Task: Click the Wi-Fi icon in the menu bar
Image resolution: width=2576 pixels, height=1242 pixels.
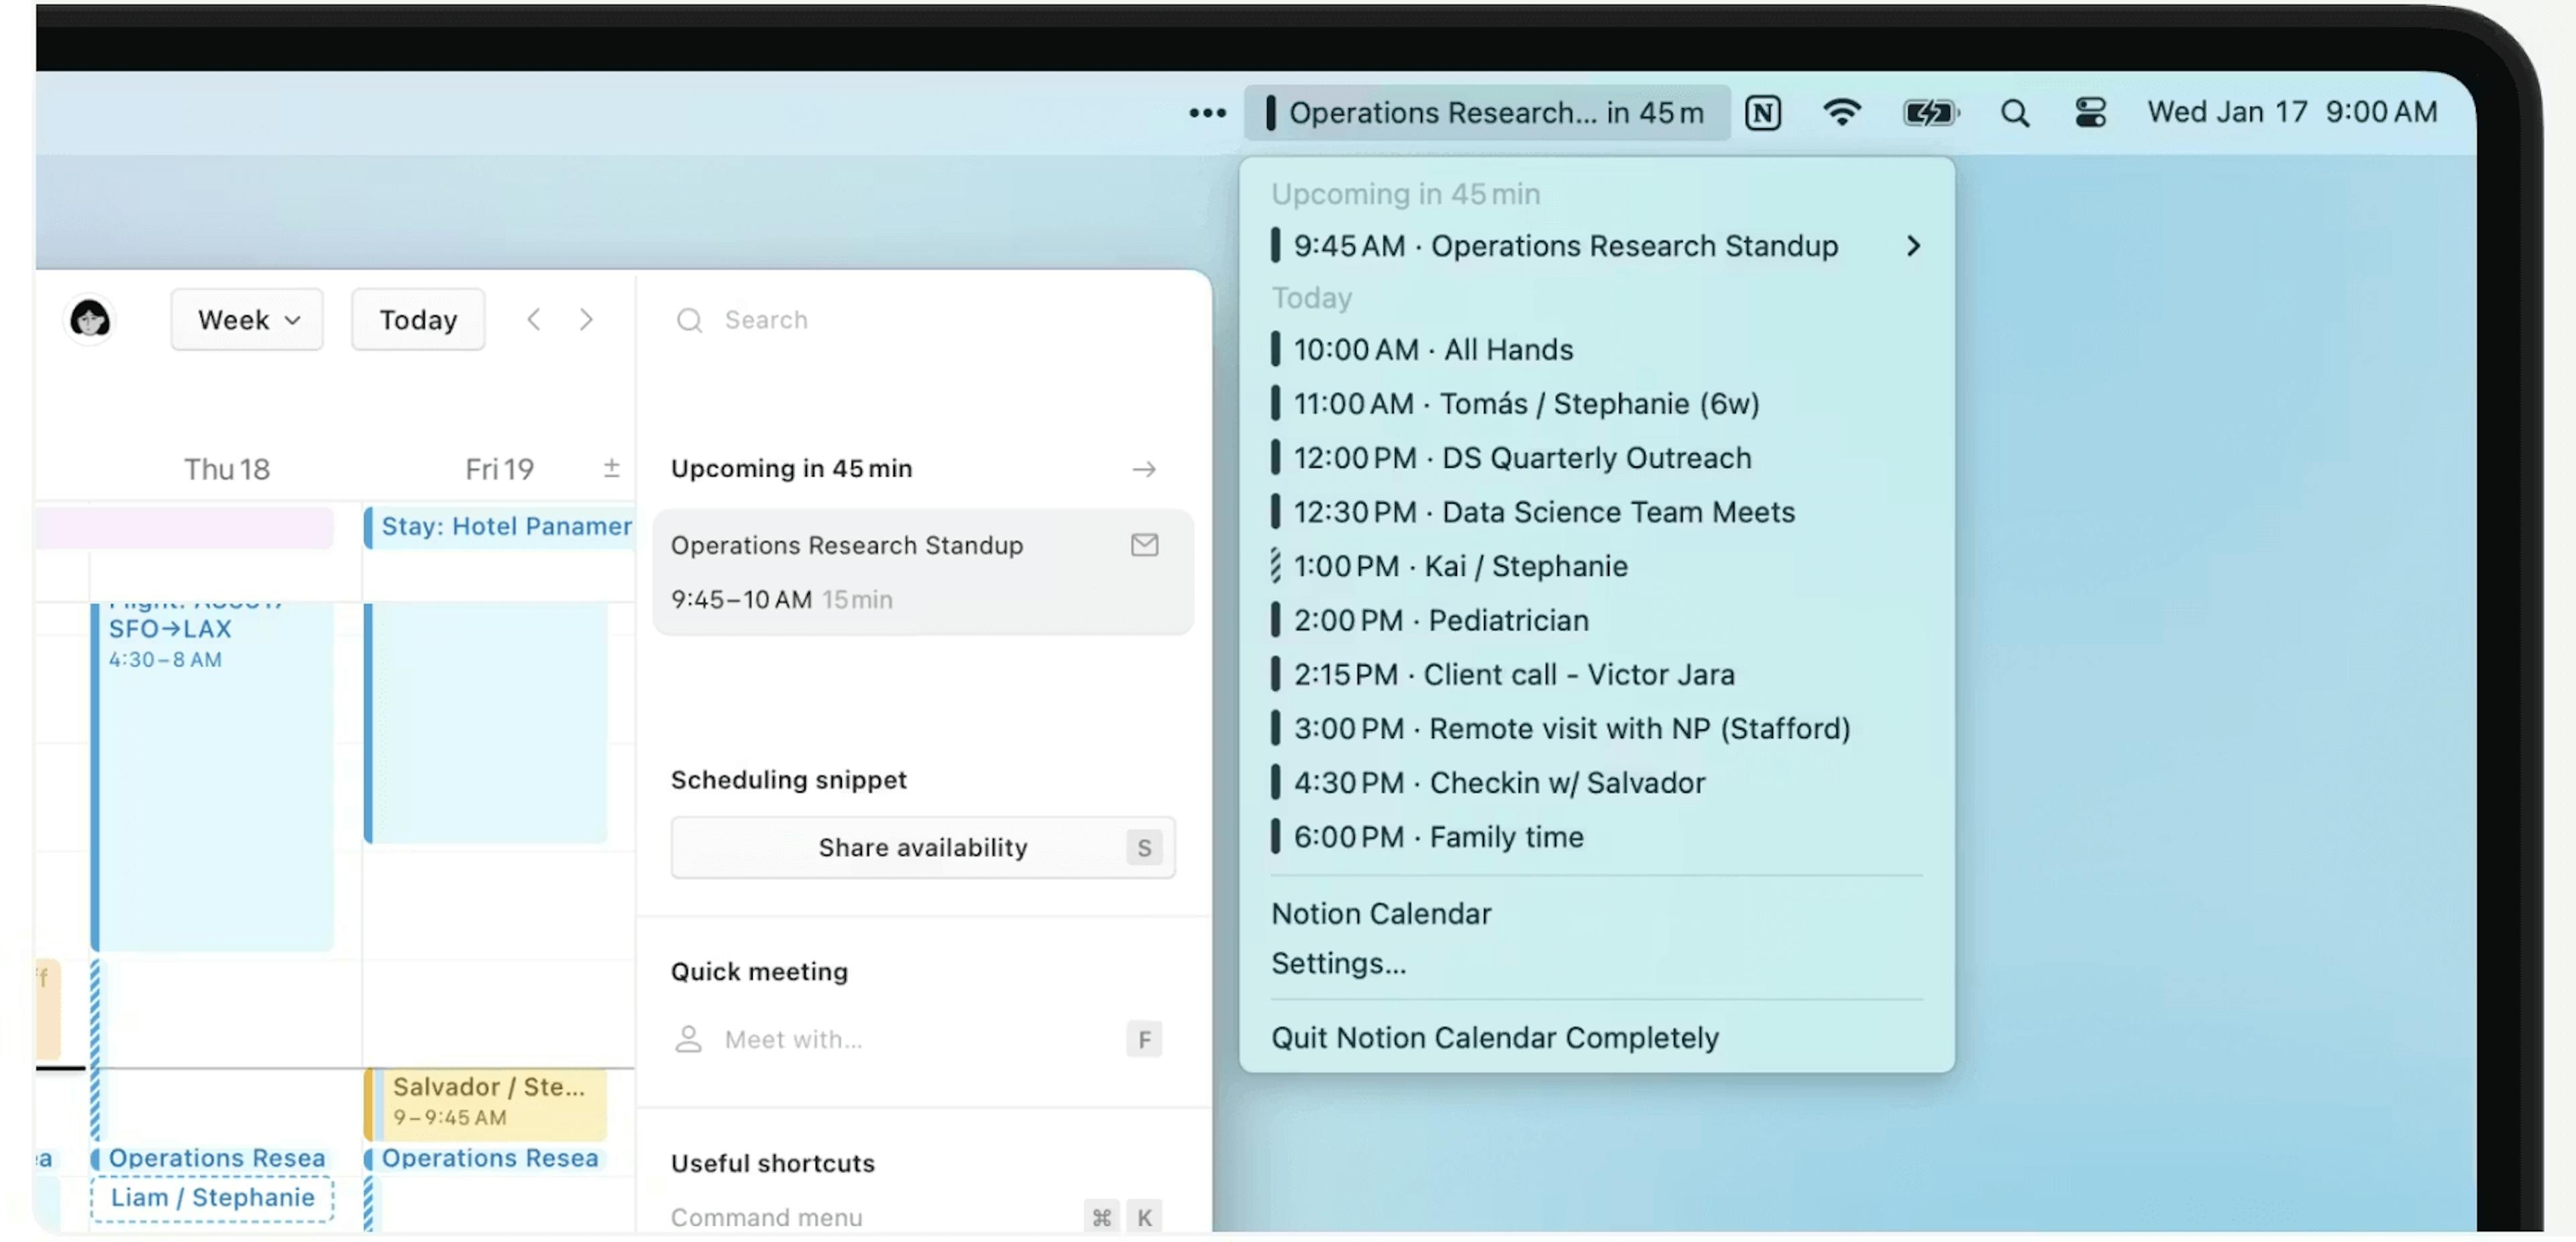Action: 1843,112
